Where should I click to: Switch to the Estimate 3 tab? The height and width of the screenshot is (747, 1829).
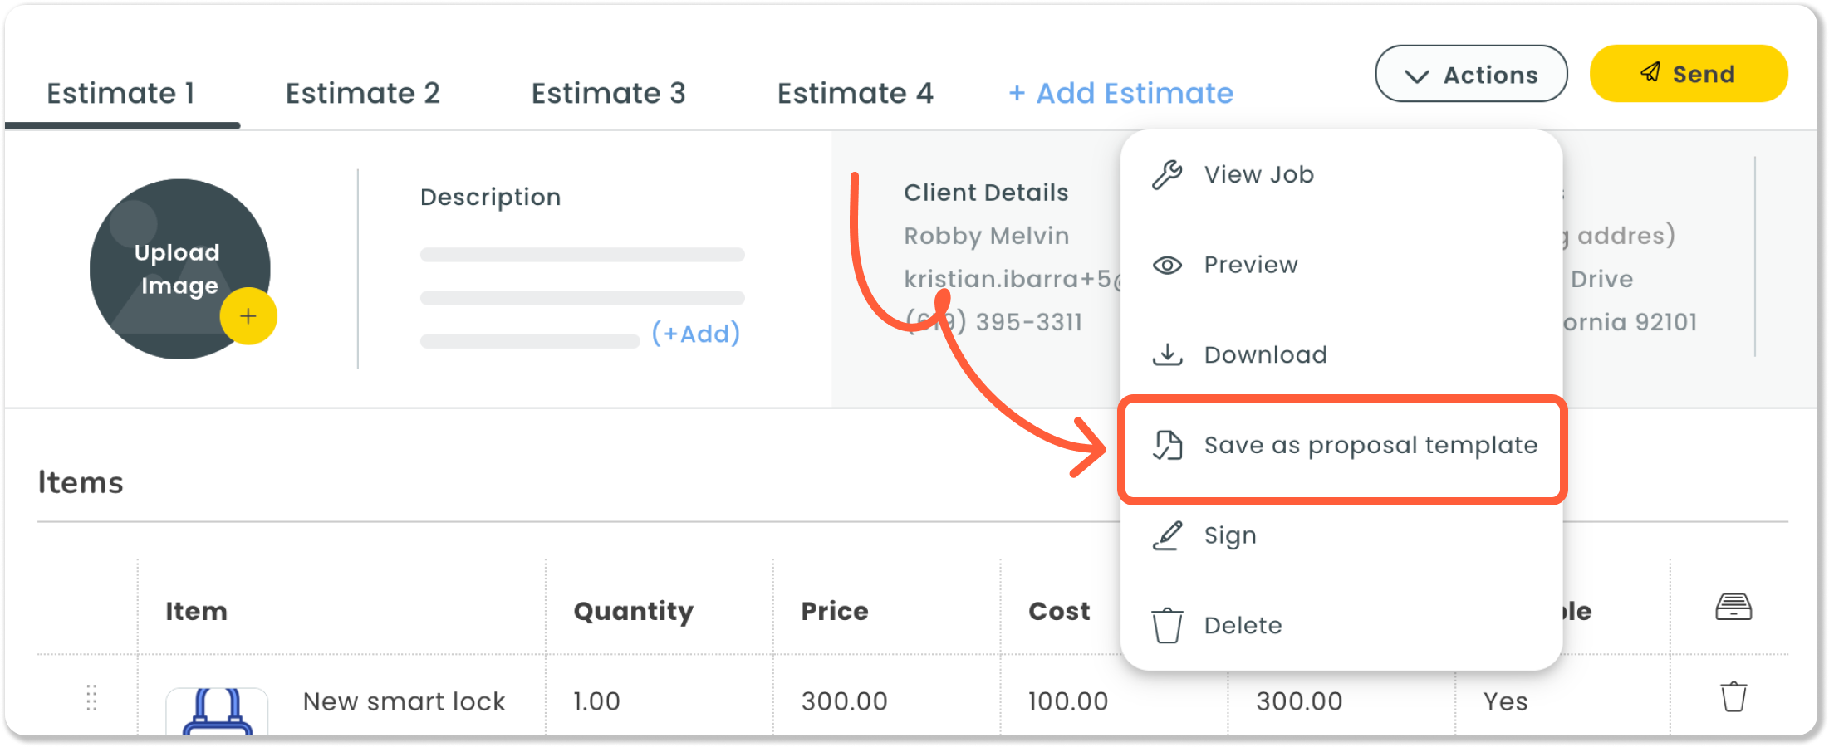pos(609,93)
